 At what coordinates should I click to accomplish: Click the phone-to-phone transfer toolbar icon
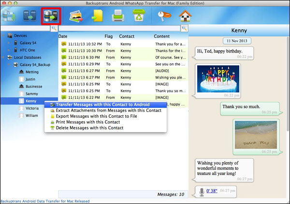pyautogui.click(x=29, y=16)
